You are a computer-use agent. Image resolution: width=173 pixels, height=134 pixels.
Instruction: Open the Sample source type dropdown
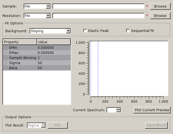click(37, 6)
